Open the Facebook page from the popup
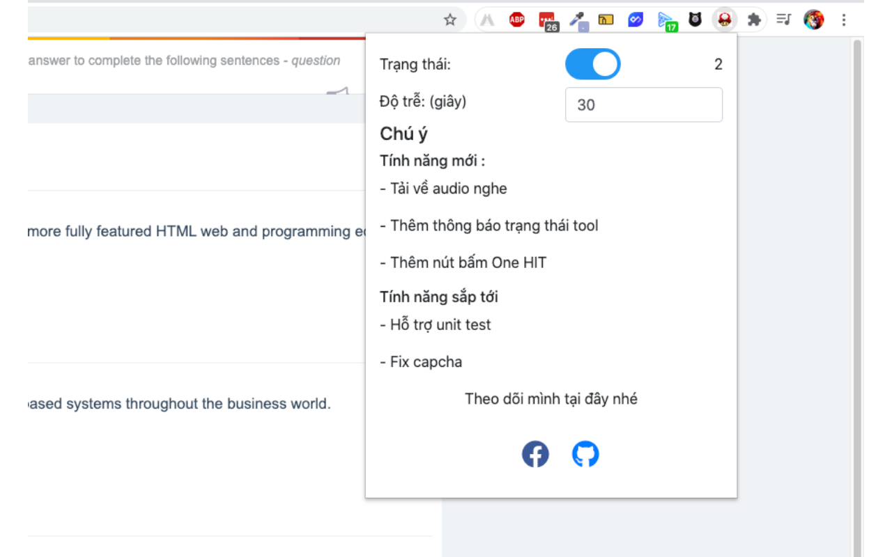Image resolution: width=892 pixels, height=557 pixels. (x=535, y=454)
